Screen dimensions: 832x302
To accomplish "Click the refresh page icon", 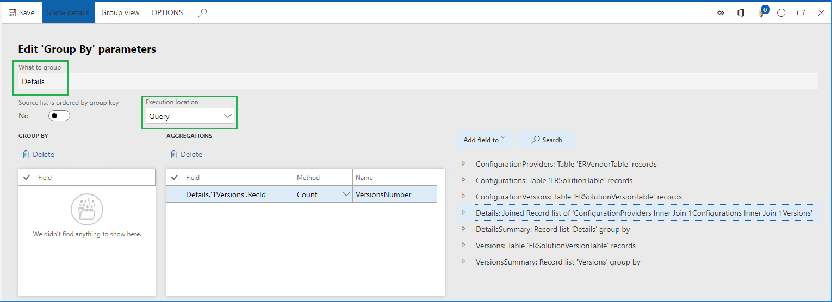I will [781, 12].
